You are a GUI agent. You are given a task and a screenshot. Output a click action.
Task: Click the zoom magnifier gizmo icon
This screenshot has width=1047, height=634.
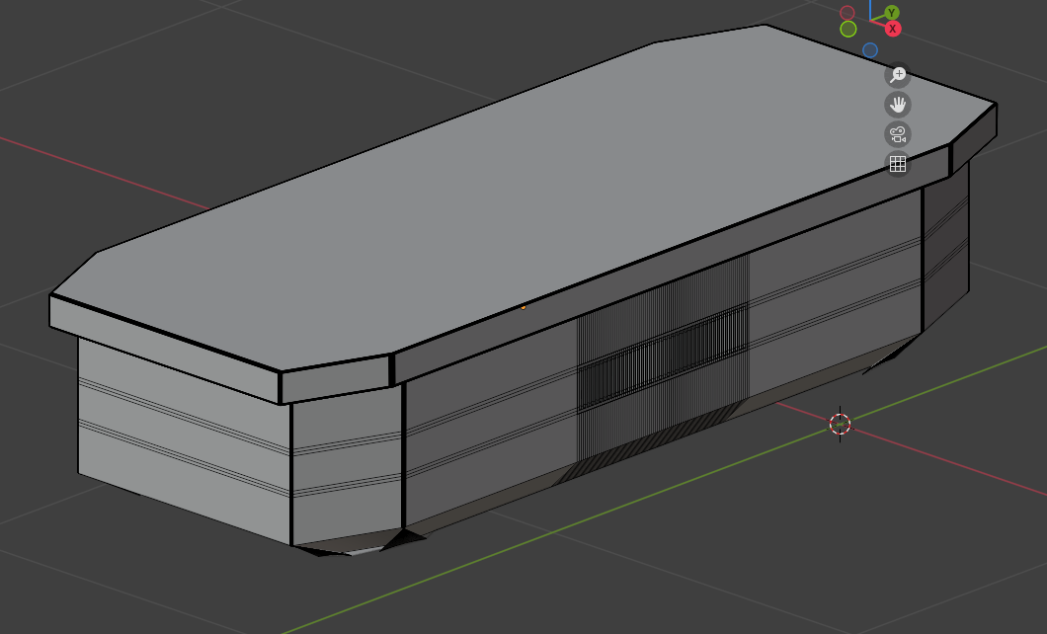point(897,75)
